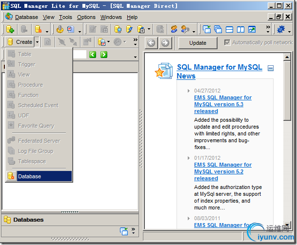The image size is (297, 245).
Task: Click the checklist document toolbar icon
Action: pos(70,29)
